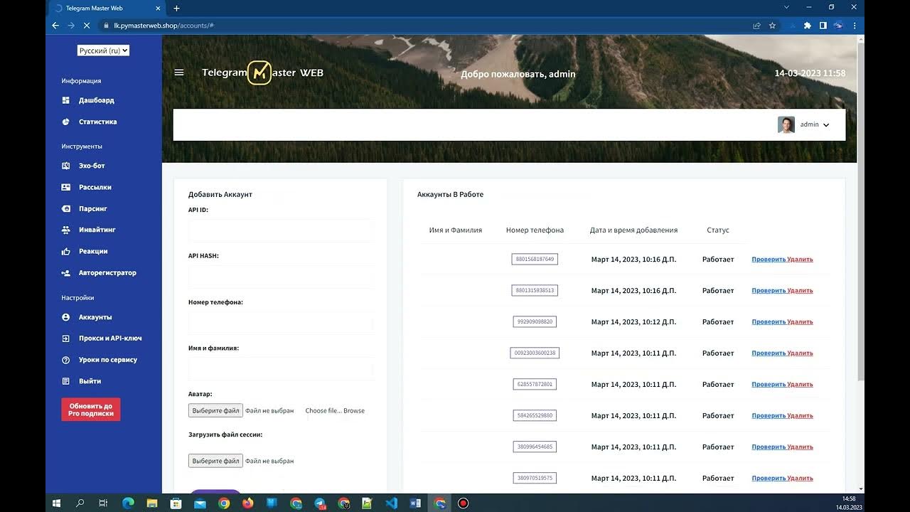Open the Авторегистратор add-user icon
The height and width of the screenshot is (512, 910).
65,272
